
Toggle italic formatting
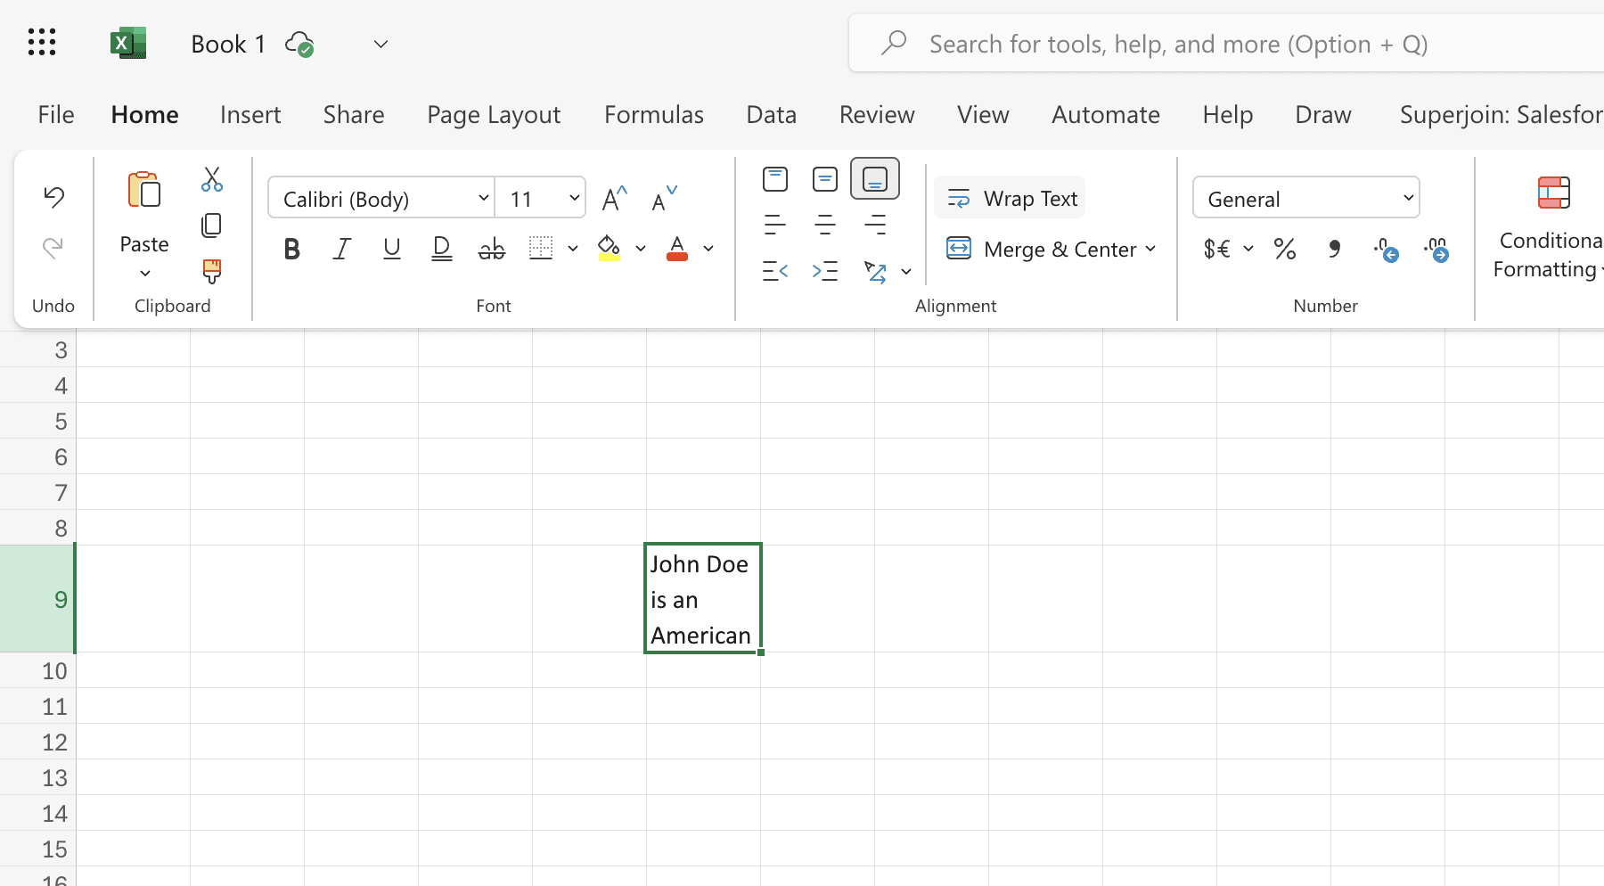[x=341, y=249]
